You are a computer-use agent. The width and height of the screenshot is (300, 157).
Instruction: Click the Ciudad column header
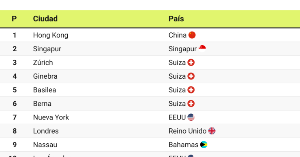click(x=45, y=19)
